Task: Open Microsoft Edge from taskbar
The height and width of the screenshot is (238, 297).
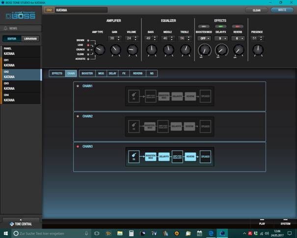Action: (x=211, y=233)
